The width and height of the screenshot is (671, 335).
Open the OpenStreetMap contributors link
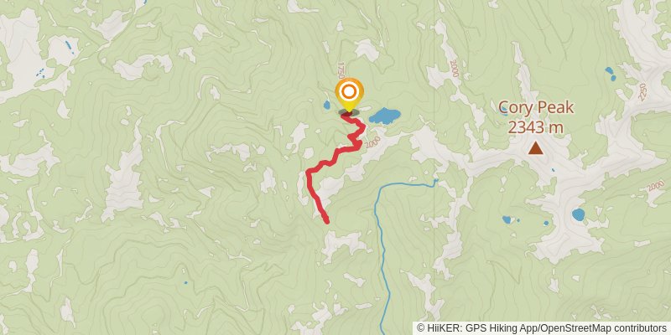603,328
